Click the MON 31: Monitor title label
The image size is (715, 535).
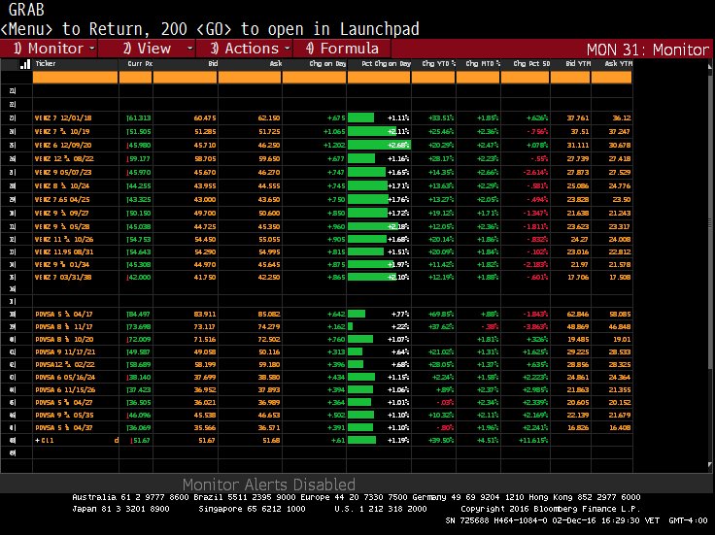pyautogui.click(x=648, y=50)
